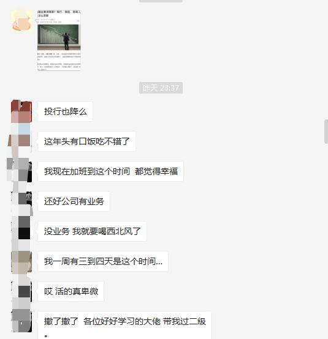Click the avatar beside 没业务 我就要喝西北风了
The image size is (328, 339).
point(21,231)
